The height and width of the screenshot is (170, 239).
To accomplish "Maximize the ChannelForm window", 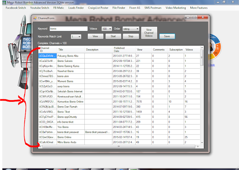I will coord(194,17).
